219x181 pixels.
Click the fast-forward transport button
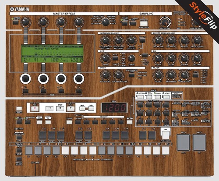click(x=91, y=108)
